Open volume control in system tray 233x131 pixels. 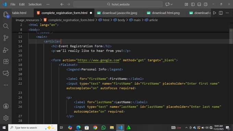pyautogui.click(x=207, y=128)
